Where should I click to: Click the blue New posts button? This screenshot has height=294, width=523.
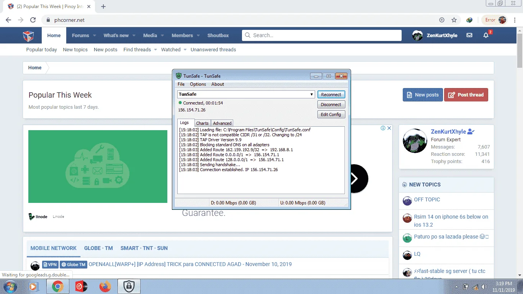click(x=423, y=95)
